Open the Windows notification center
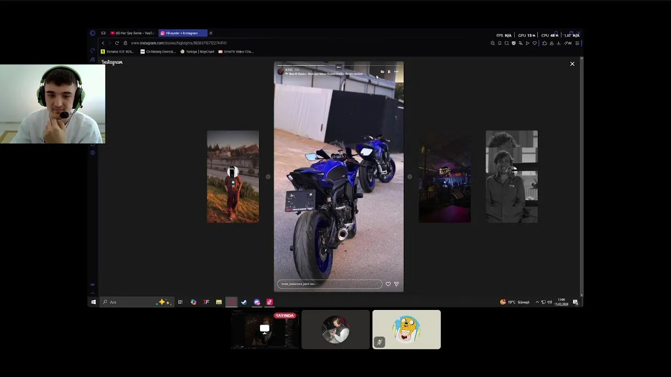This screenshot has height=377, width=671. pyautogui.click(x=576, y=302)
